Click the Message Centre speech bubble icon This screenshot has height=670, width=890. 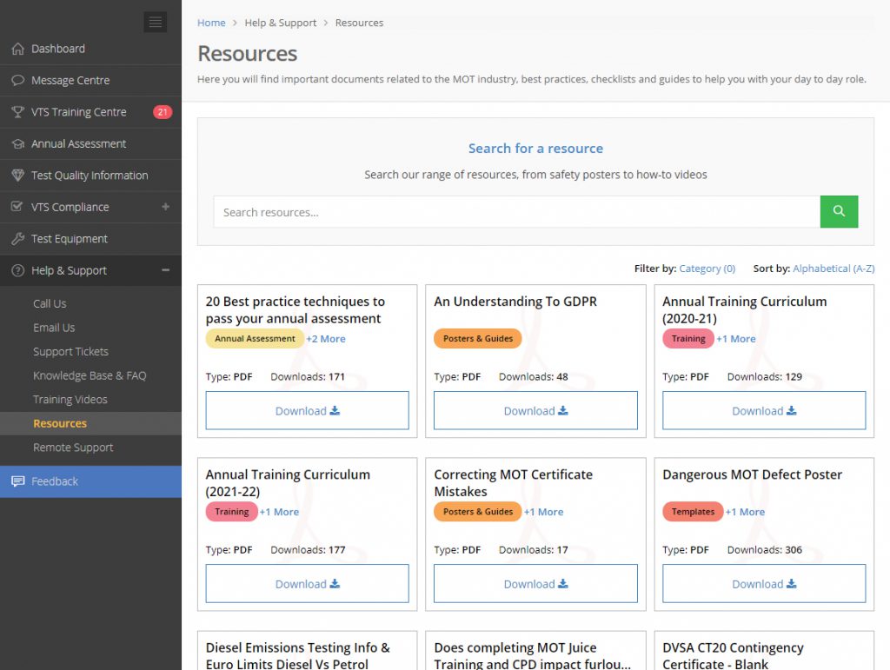click(x=18, y=80)
